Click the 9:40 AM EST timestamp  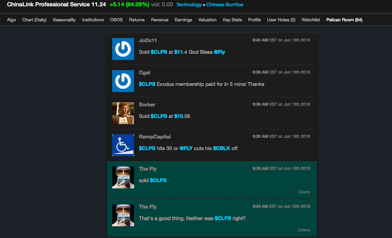(281, 40)
